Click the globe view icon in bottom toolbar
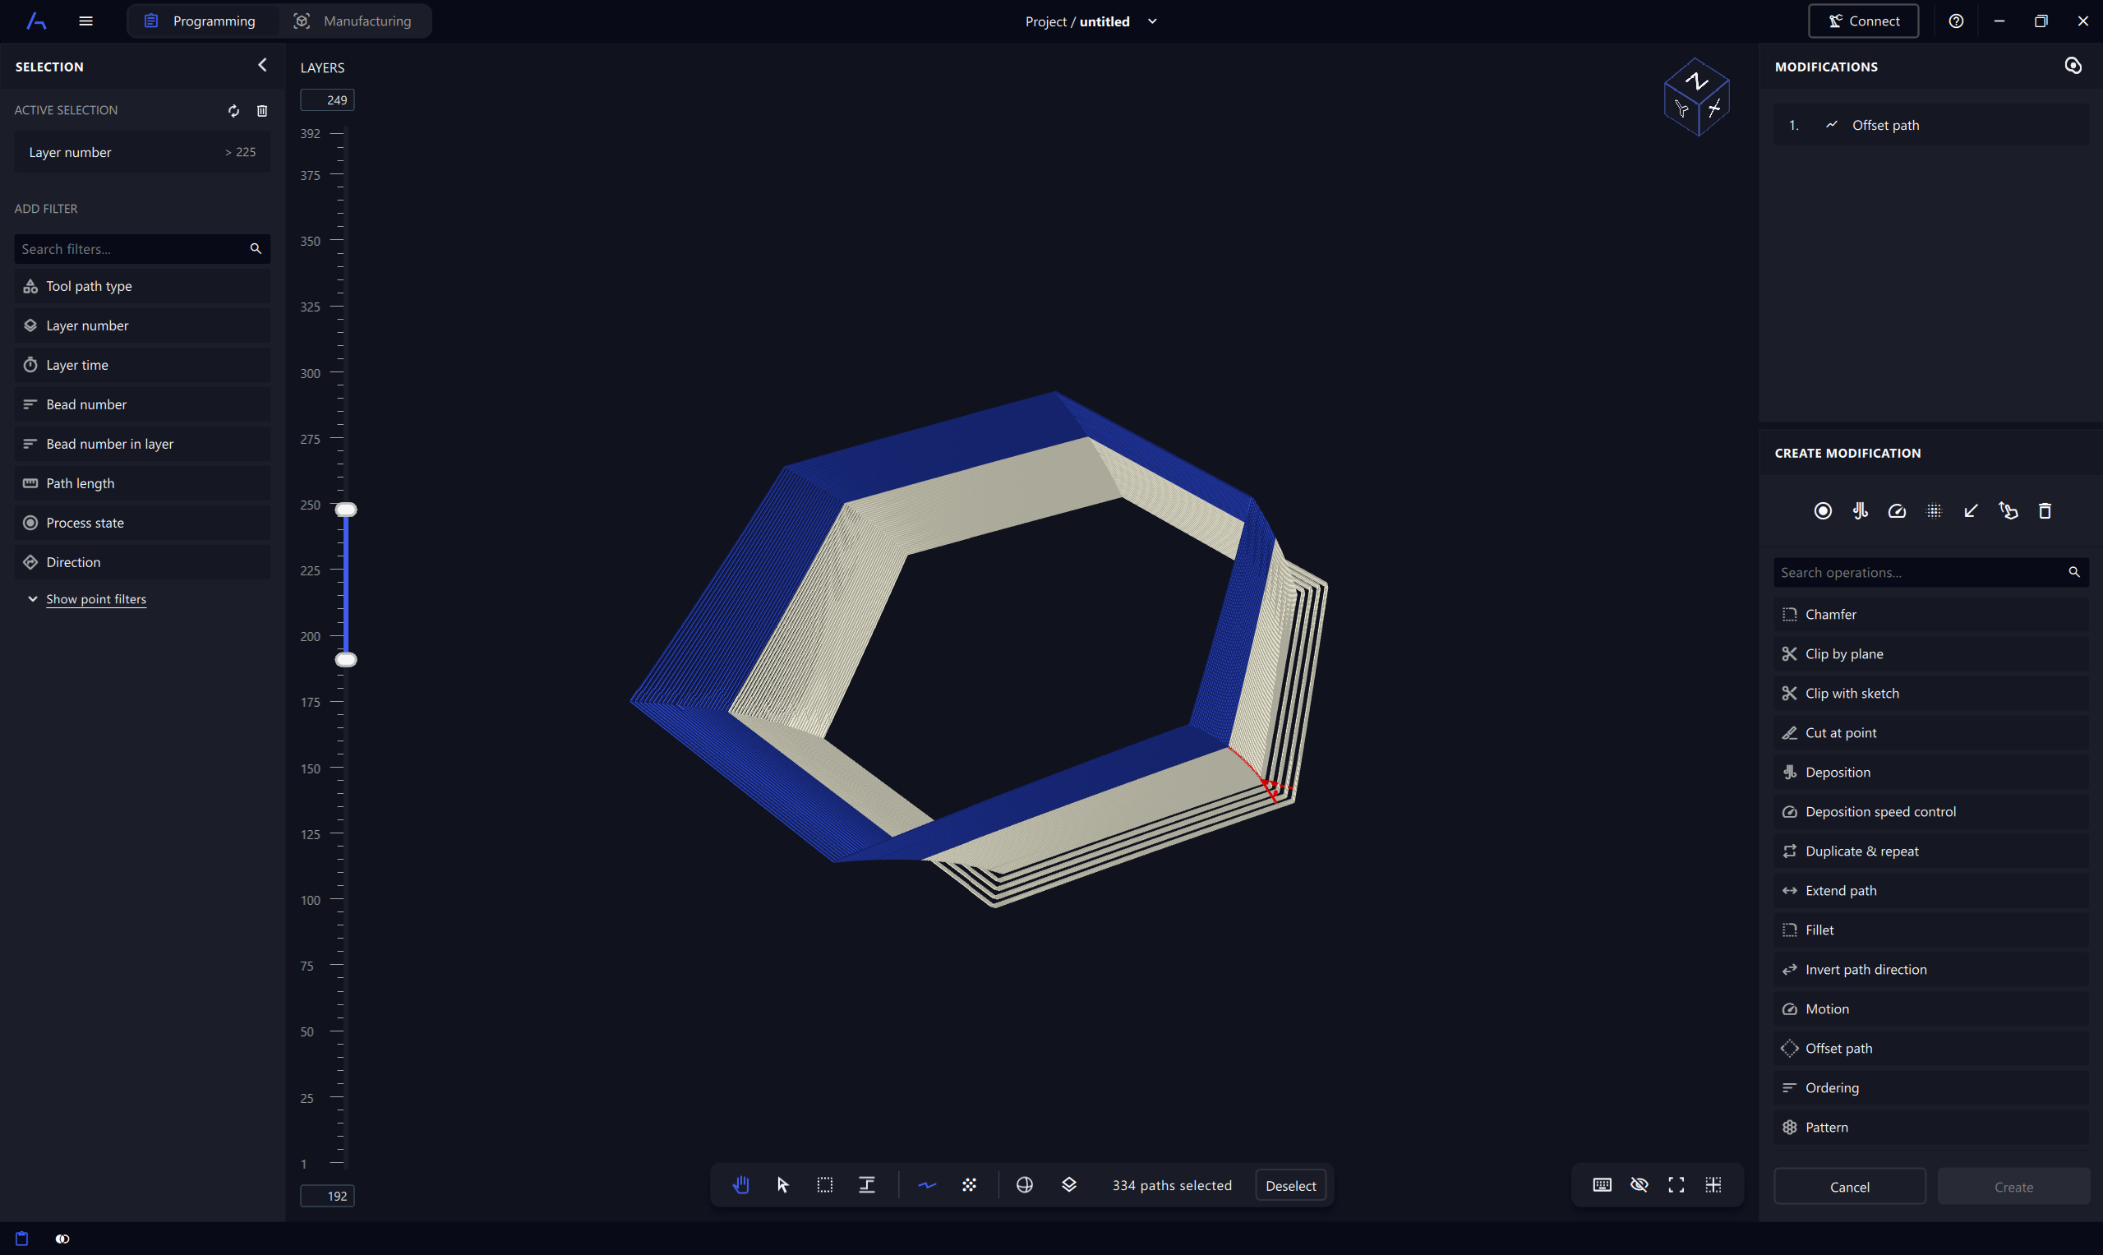Viewport: 2103px width, 1255px height. point(1024,1185)
